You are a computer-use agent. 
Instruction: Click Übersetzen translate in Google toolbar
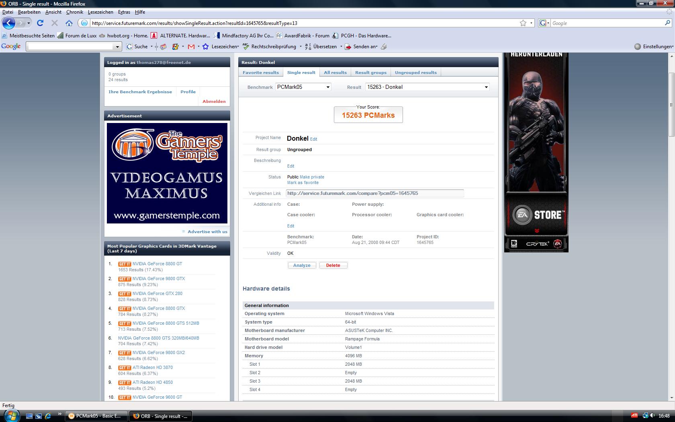click(321, 47)
